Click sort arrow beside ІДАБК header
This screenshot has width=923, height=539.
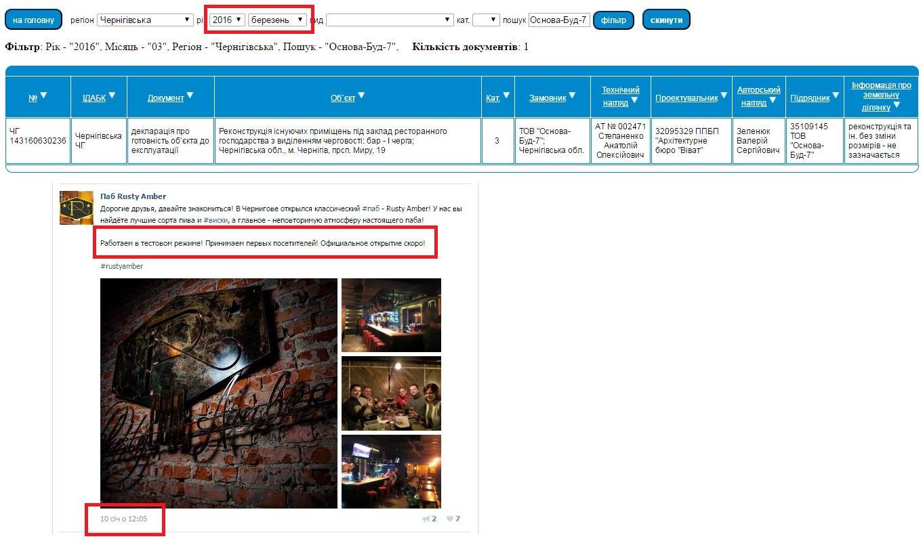(x=112, y=95)
